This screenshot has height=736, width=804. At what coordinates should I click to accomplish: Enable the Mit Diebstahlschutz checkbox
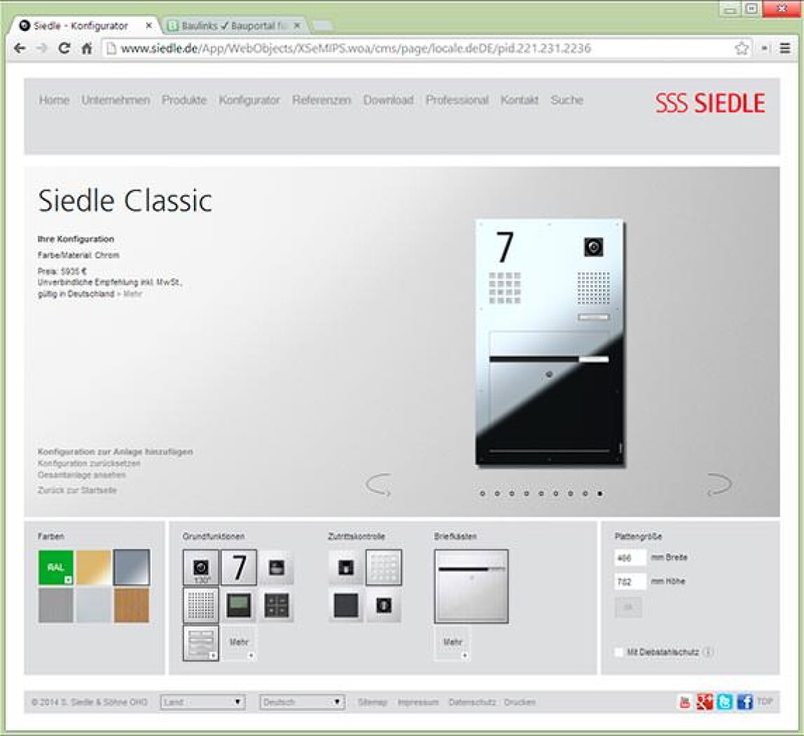click(619, 652)
